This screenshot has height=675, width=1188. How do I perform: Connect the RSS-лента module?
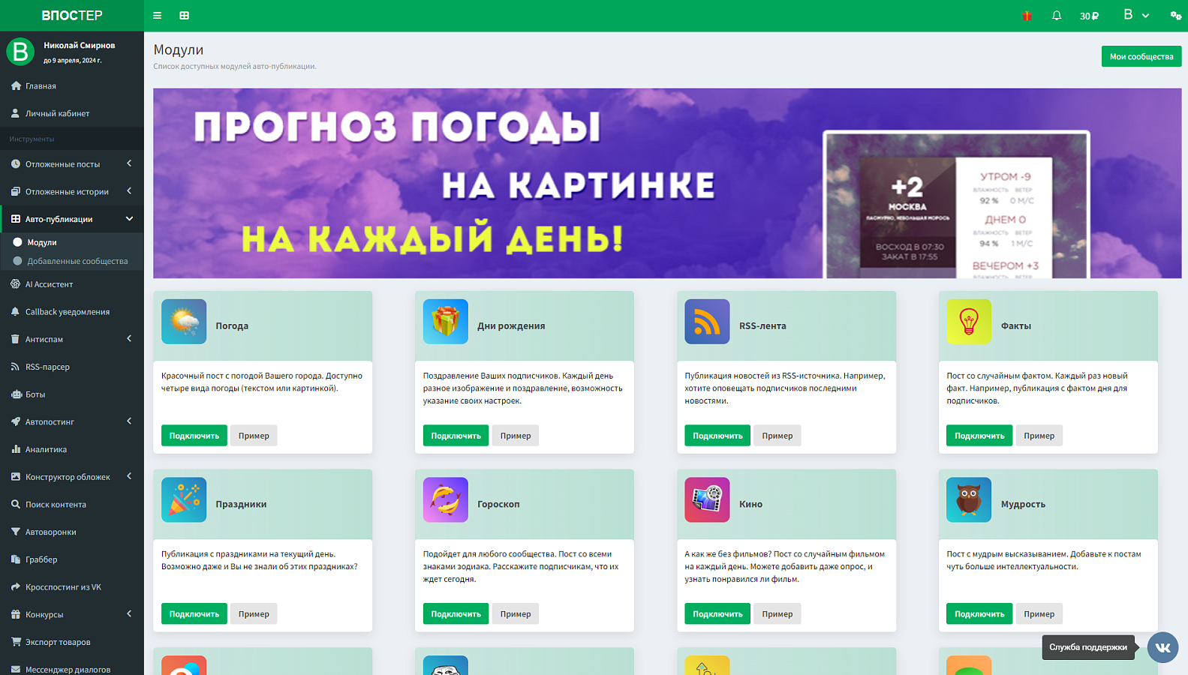717,436
